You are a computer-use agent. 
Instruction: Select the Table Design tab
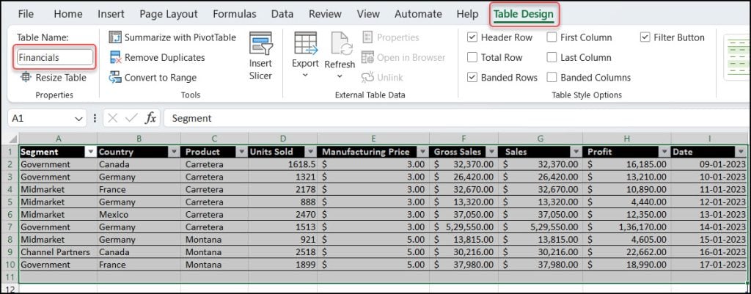(x=524, y=14)
